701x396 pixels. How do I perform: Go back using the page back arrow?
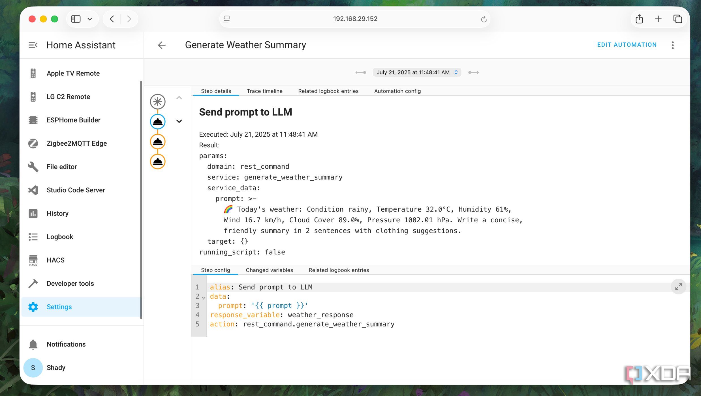click(162, 45)
